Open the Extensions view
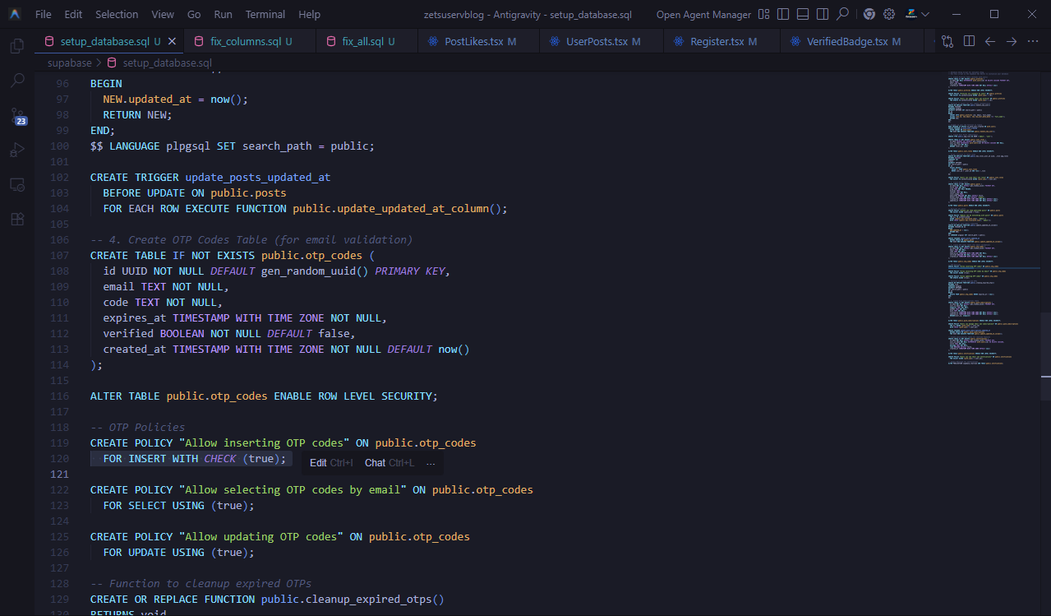Screen dimensions: 1051x616 [x=16, y=220]
